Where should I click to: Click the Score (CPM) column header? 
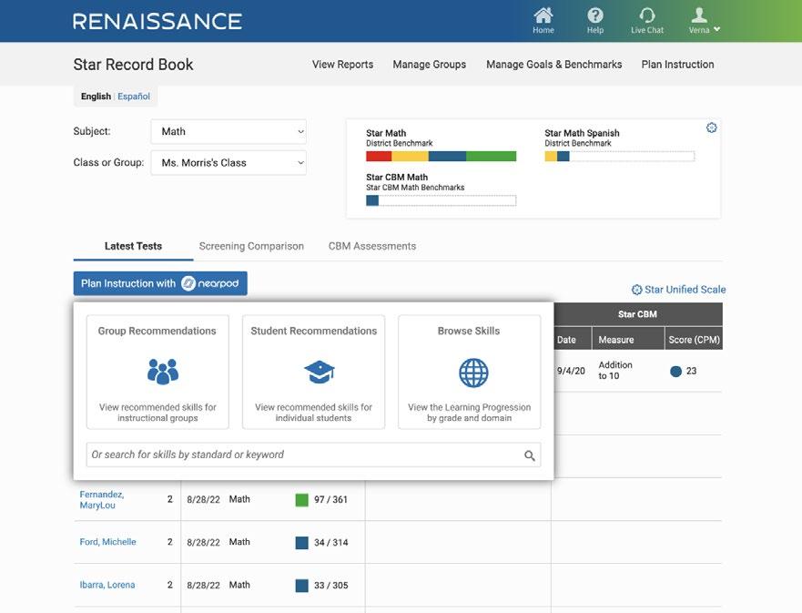click(694, 339)
